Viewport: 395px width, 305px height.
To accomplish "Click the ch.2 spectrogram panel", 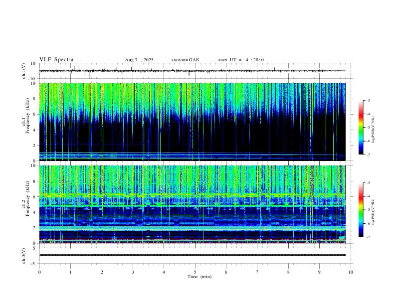I will [x=193, y=204].
